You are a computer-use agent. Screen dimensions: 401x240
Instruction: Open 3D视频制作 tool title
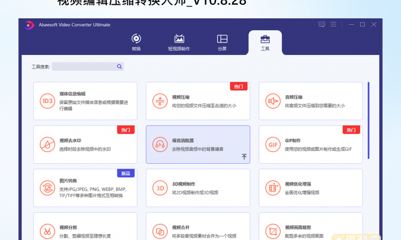click(184, 184)
